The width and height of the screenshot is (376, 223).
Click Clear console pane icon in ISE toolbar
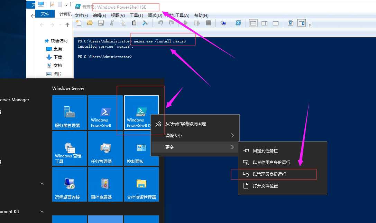coord(145,23)
